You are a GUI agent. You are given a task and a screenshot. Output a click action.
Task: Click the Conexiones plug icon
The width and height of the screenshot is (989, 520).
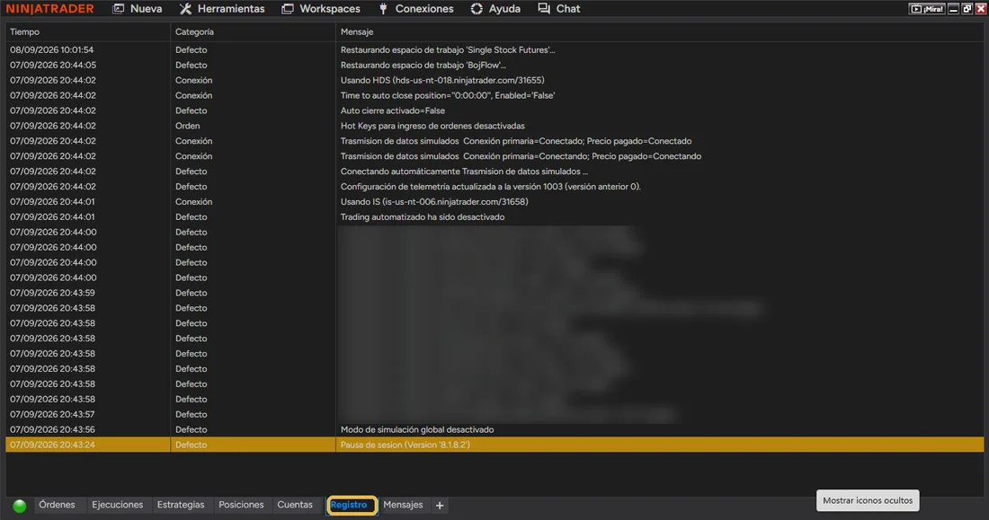point(383,9)
